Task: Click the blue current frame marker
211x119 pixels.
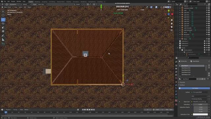Action: 6,112
